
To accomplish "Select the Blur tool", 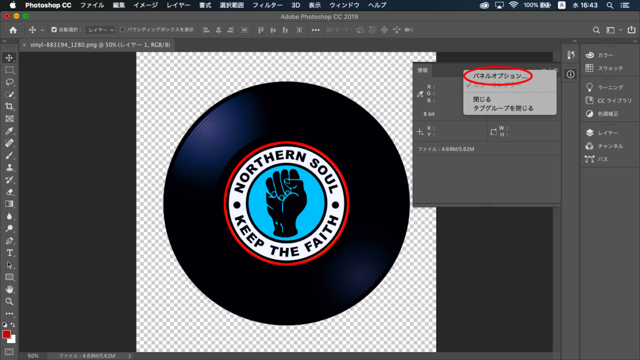I will pyautogui.click(x=10, y=217).
